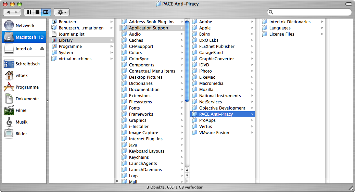The image size is (355, 192).
Task: Expand the InterLok Dictionaries arrow
Action: 322,22
